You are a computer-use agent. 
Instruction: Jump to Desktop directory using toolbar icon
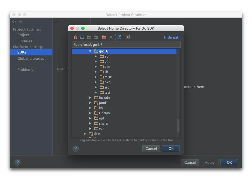[82, 37]
